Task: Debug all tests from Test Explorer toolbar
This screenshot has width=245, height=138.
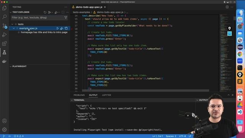Action: pyautogui.click(x=56, y=12)
